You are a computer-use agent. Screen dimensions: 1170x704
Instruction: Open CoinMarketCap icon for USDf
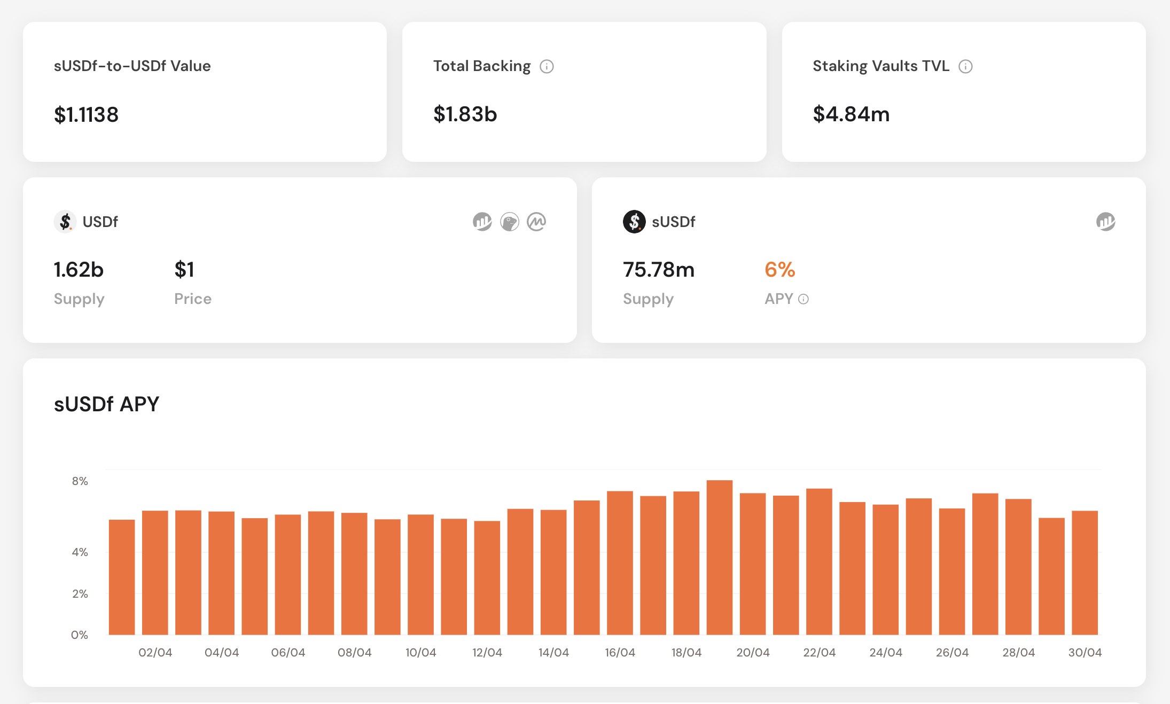click(x=536, y=222)
